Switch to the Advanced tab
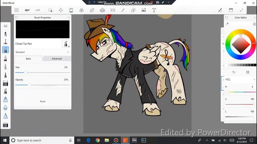 tap(57, 59)
